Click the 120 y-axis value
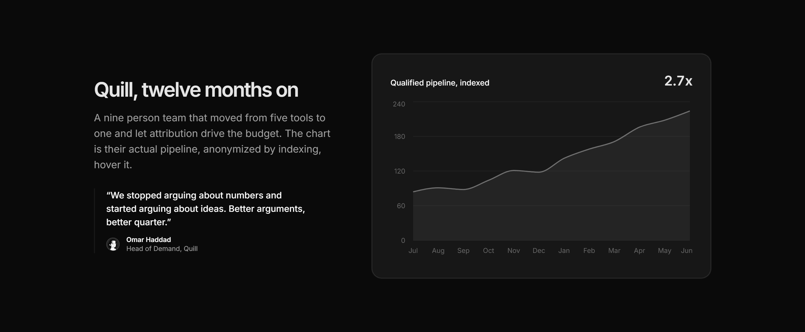The width and height of the screenshot is (805, 332). (x=399, y=171)
